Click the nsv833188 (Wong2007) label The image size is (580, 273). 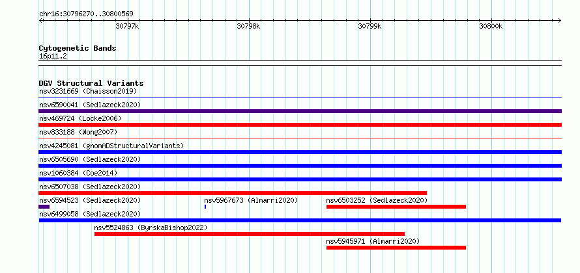point(78,132)
